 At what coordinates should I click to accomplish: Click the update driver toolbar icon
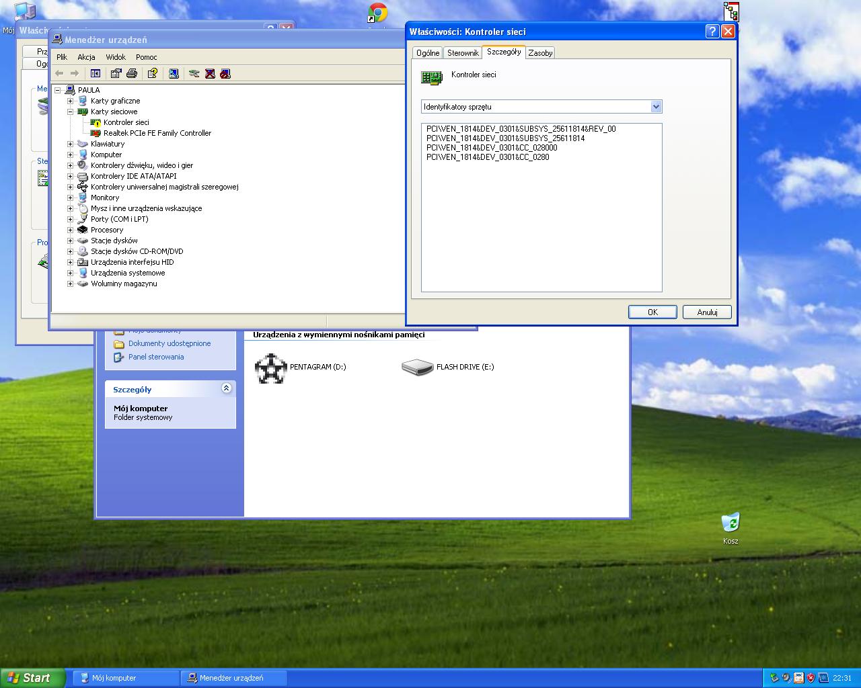[x=194, y=73]
